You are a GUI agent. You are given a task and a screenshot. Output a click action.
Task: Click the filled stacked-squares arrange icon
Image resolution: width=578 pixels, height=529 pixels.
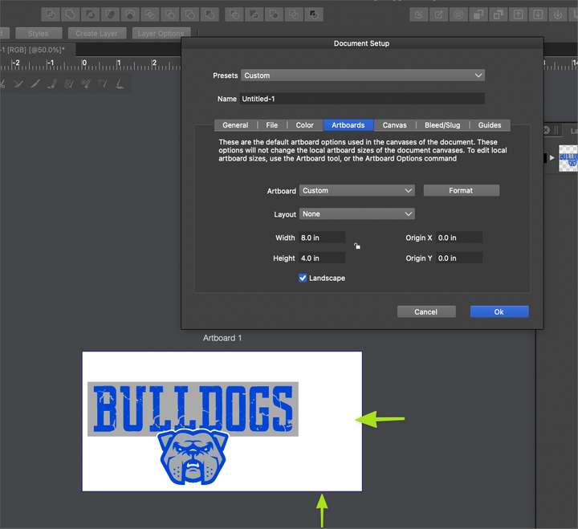[x=478, y=14]
